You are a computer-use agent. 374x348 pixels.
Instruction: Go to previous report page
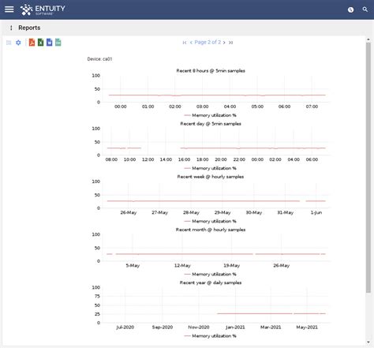coord(191,43)
